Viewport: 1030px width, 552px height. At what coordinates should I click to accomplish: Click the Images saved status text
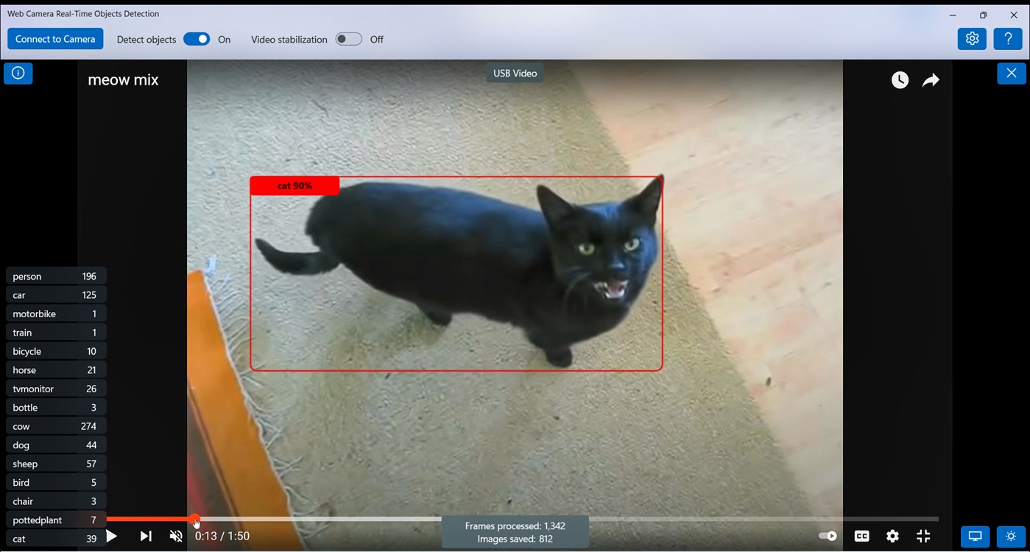tap(515, 539)
